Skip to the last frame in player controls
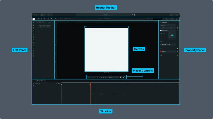The height and width of the screenshot is (119, 213). [104, 77]
